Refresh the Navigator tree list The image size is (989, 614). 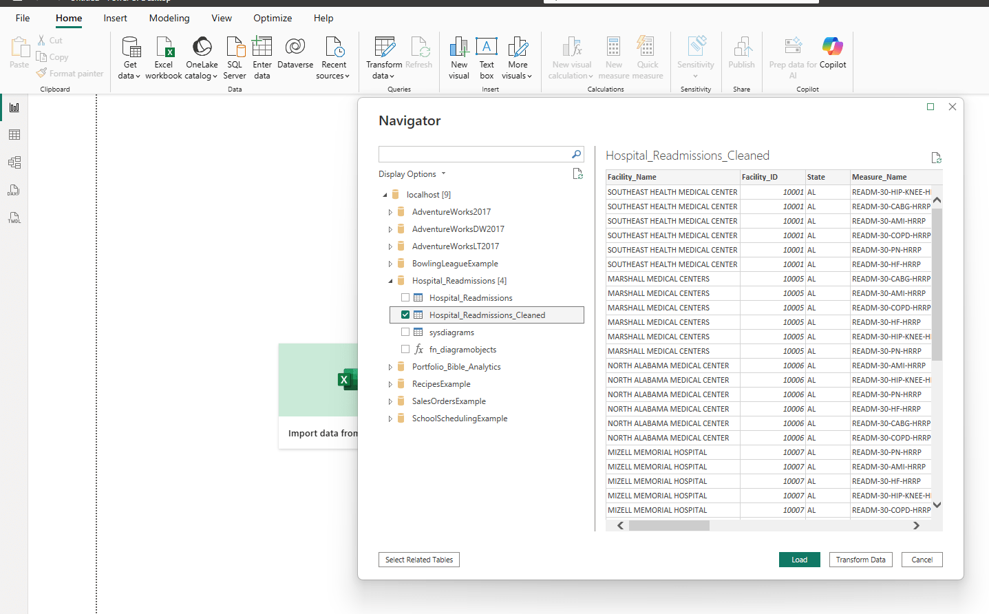pos(578,174)
